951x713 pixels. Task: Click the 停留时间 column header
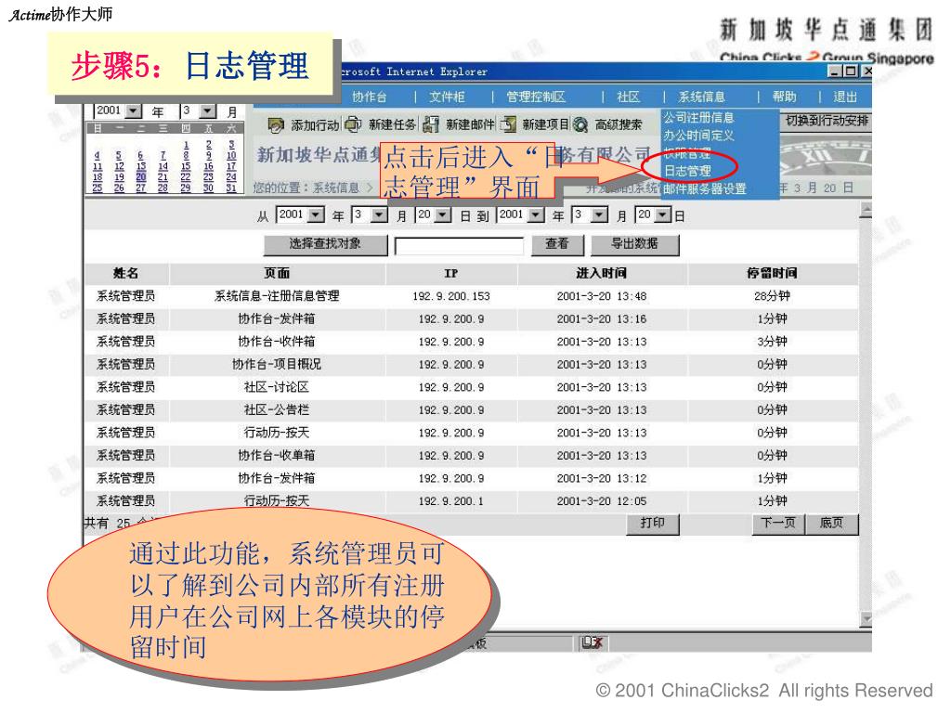tap(772, 274)
